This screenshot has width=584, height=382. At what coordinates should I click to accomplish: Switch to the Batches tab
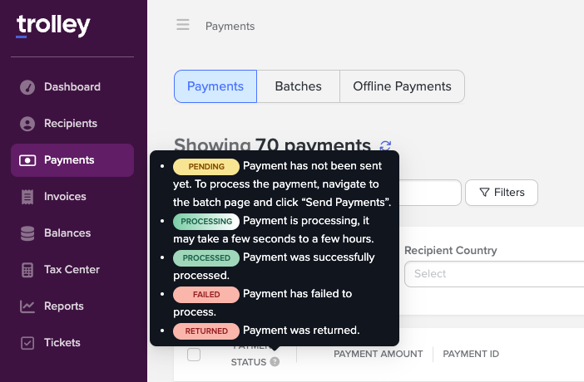click(x=298, y=86)
